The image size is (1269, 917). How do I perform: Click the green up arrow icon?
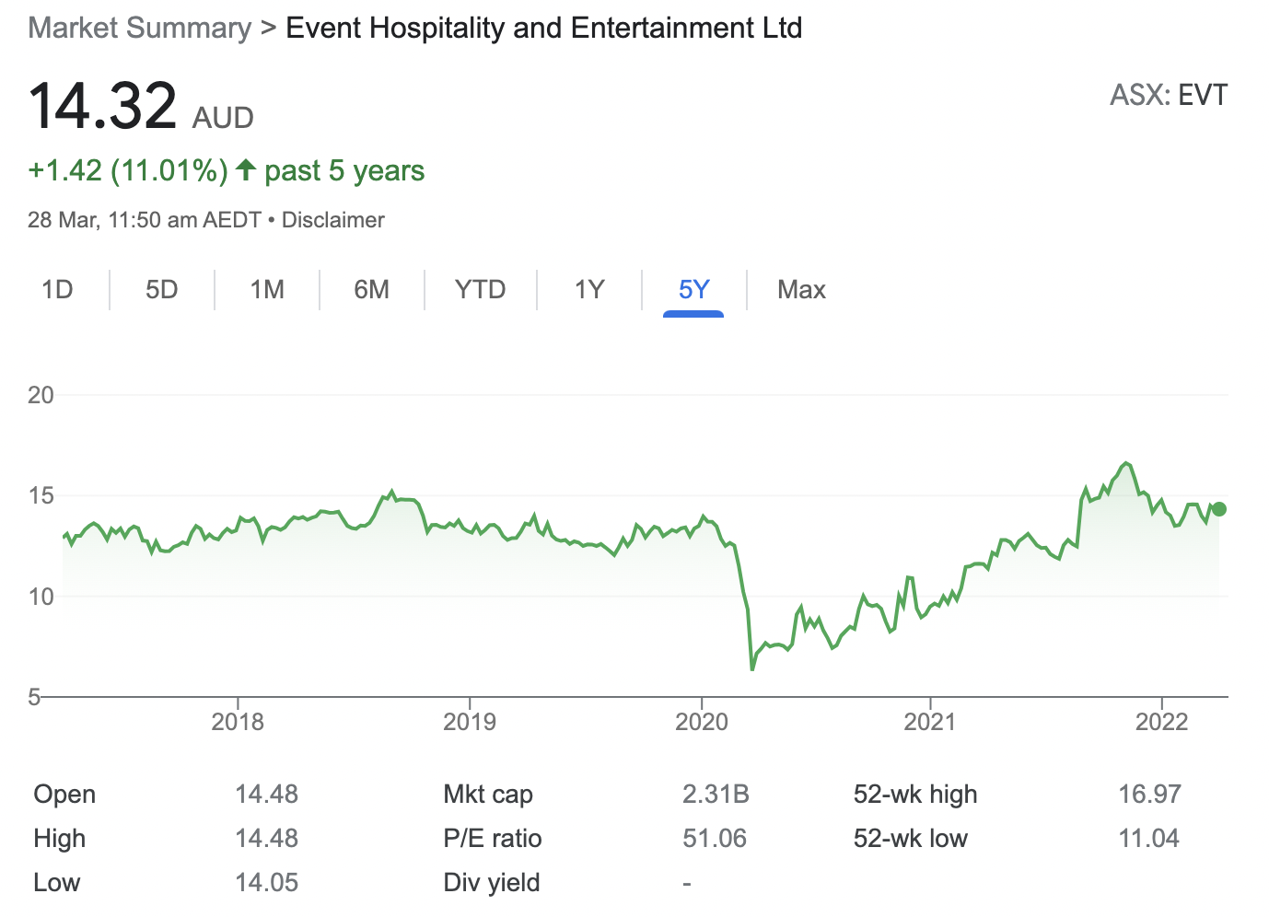(245, 170)
